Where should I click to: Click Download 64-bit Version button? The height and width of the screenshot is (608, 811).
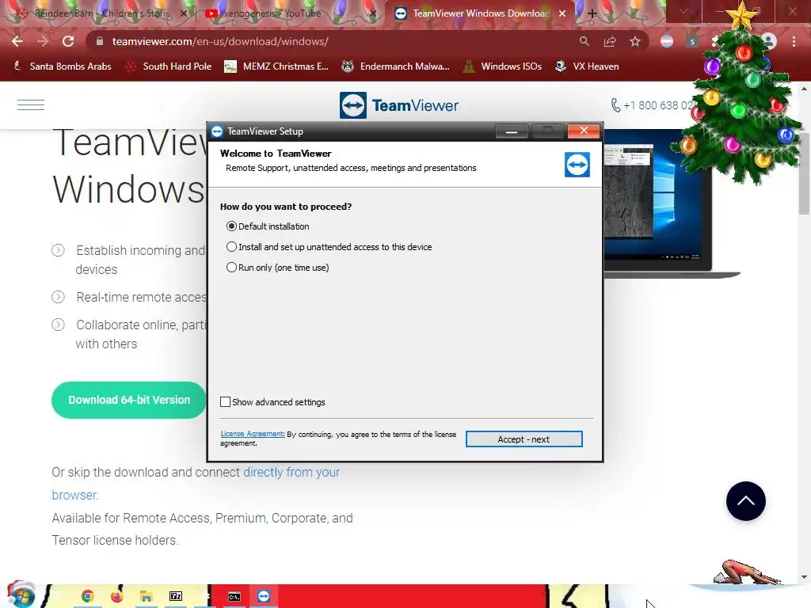click(x=129, y=400)
